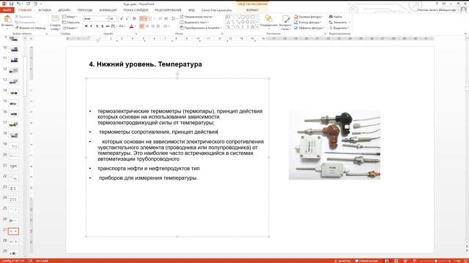Click the account avatar picture
This screenshot has width=469, height=263.
click(463, 9)
